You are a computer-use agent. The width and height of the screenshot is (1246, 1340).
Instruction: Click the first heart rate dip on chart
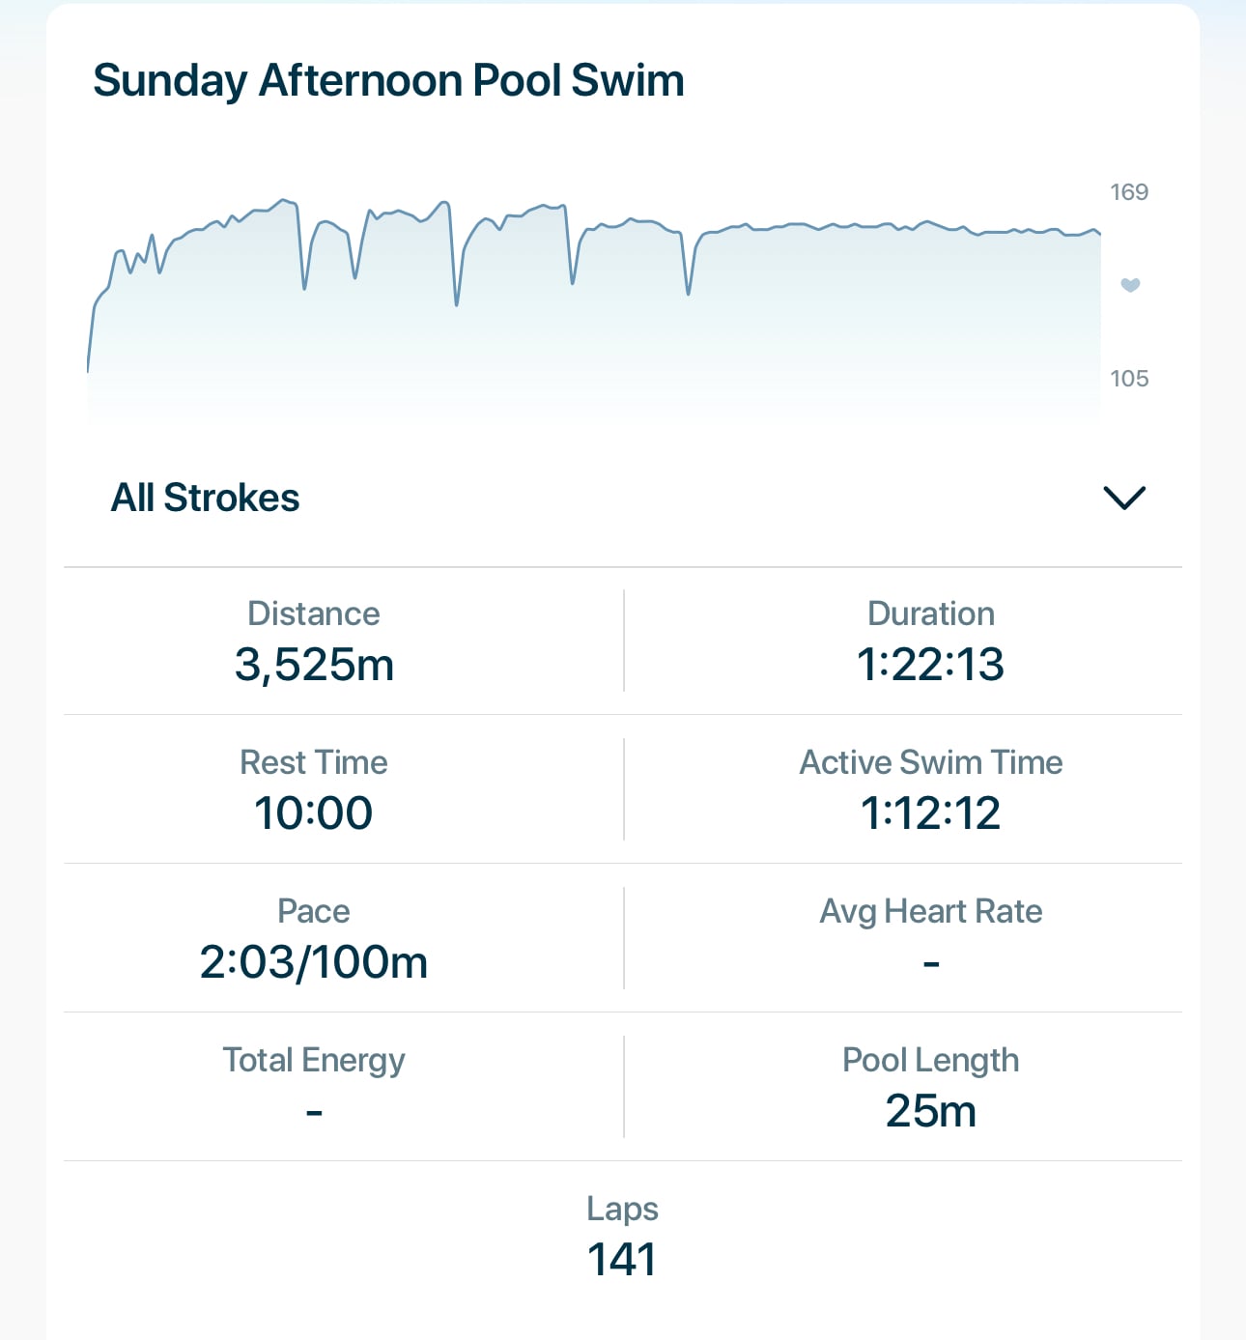pyautogui.click(x=305, y=288)
